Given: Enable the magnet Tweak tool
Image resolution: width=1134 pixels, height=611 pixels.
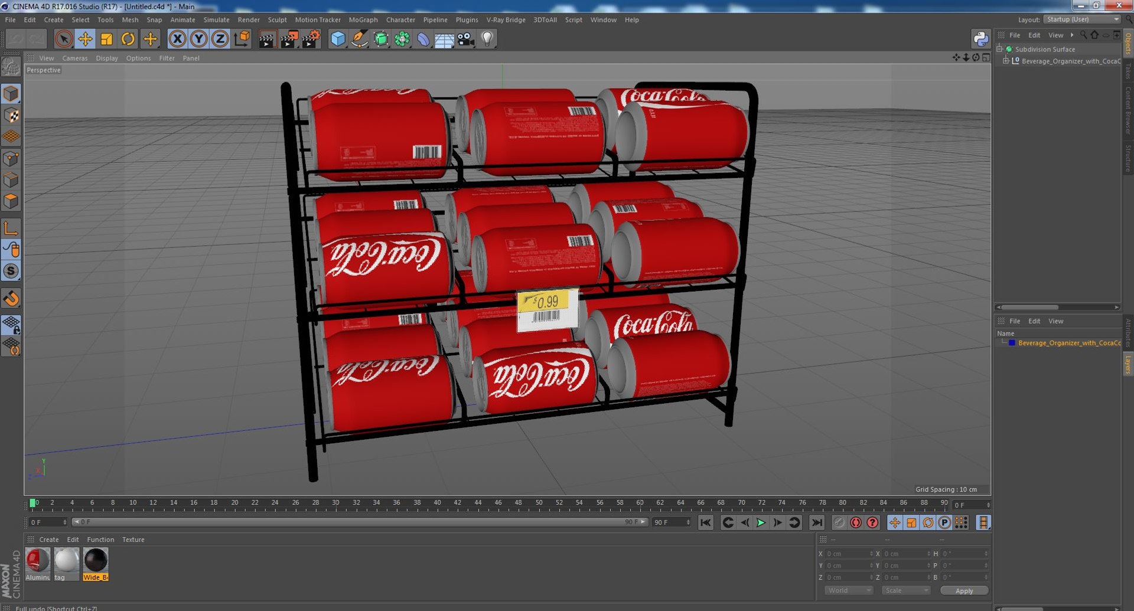Looking at the screenshot, I should coord(11,298).
